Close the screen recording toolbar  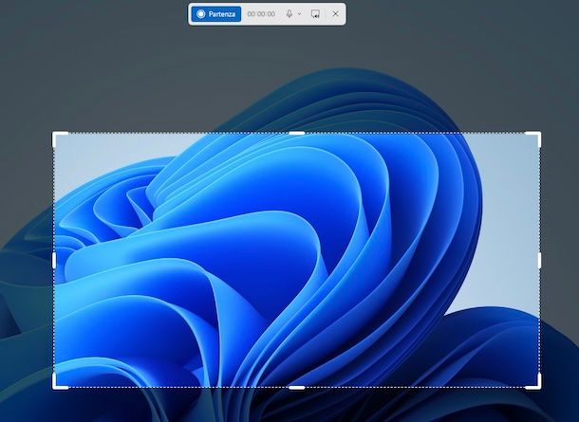coord(335,14)
